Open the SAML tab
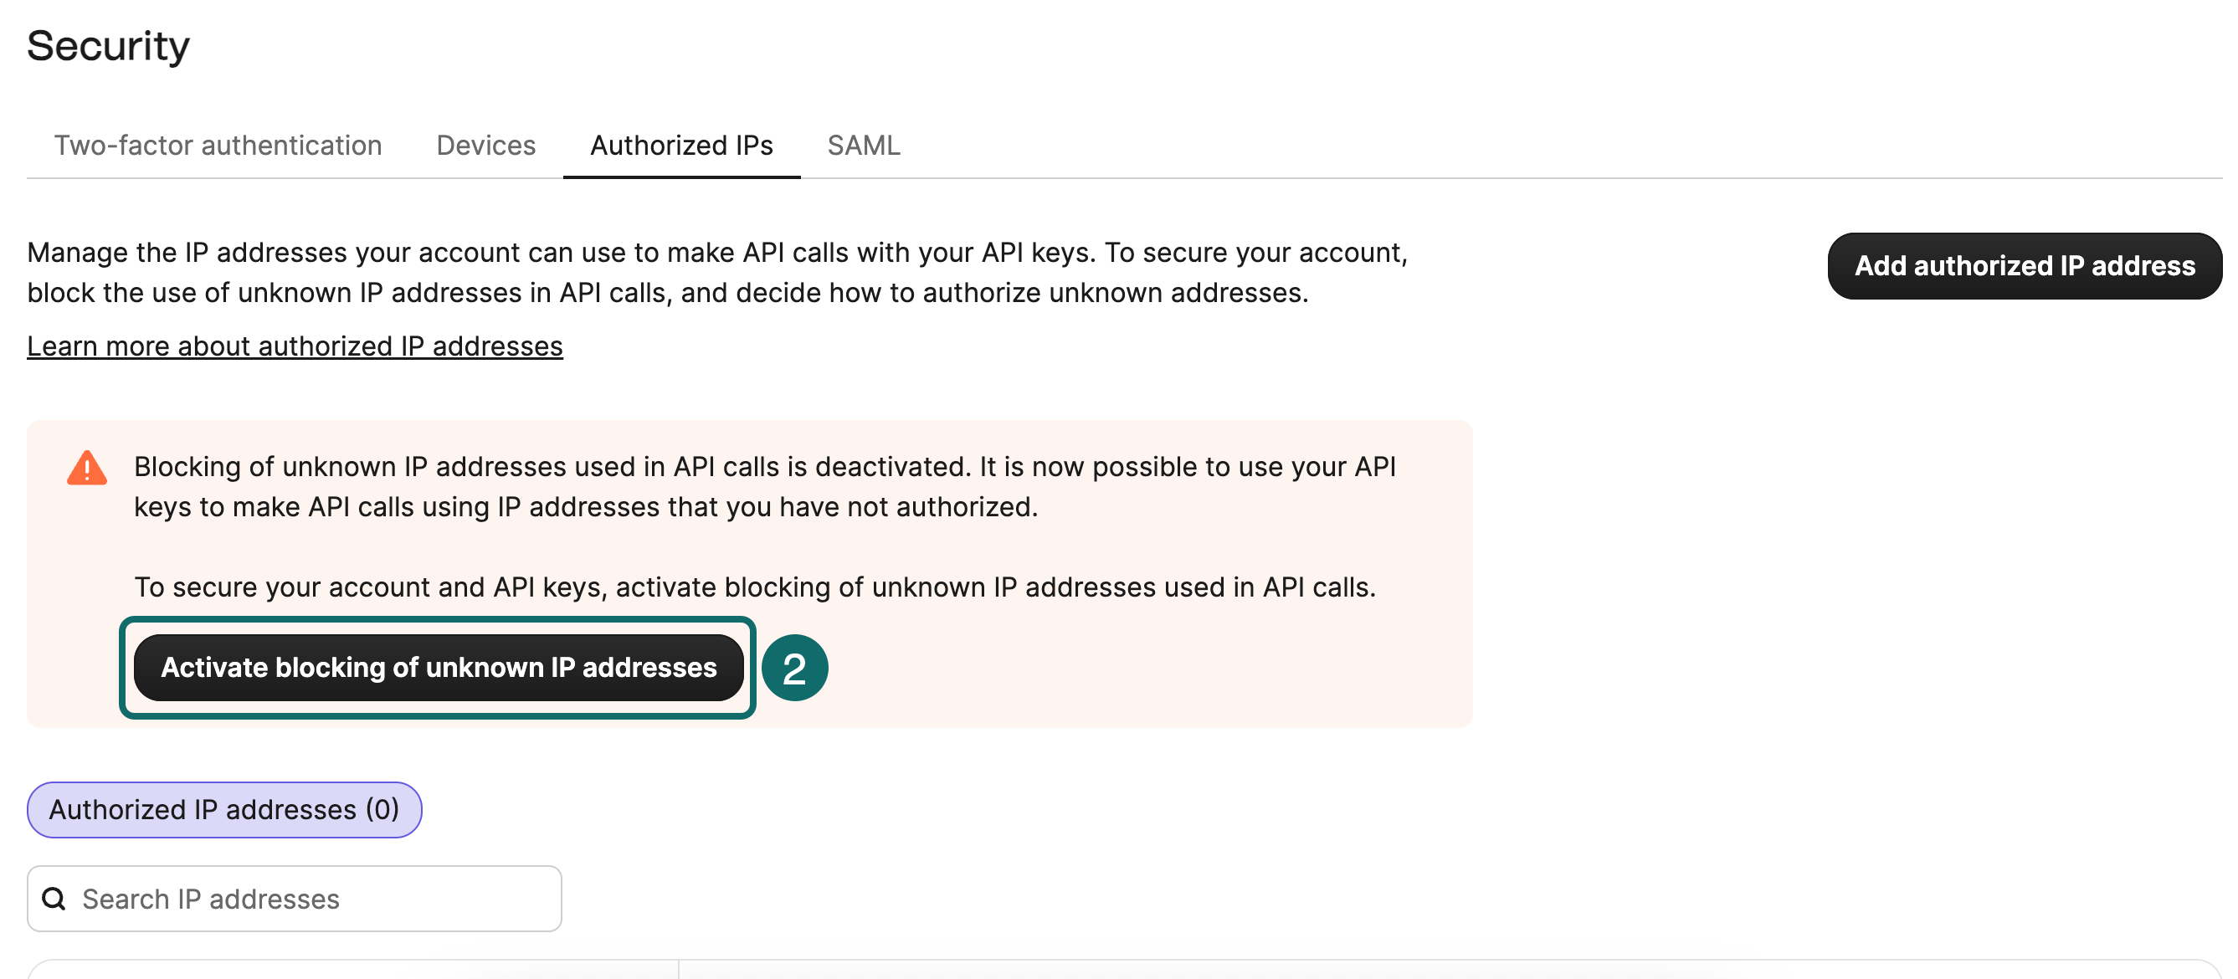This screenshot has width=2238, height=979. (864, 145)
